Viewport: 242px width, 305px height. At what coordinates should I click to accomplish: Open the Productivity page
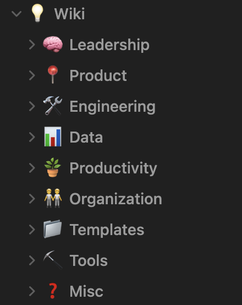pyautogui.click(x=113, y=168)
